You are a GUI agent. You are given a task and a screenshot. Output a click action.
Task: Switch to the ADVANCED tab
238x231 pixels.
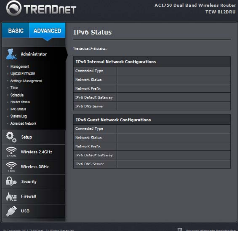click(x=47, y=31)
